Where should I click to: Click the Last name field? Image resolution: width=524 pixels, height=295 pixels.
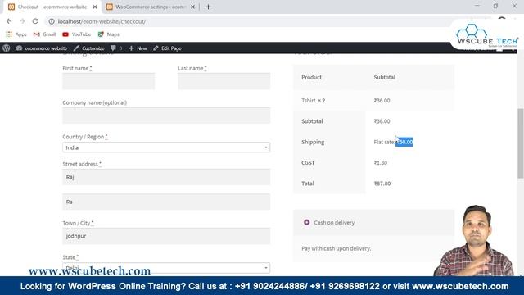224,81
